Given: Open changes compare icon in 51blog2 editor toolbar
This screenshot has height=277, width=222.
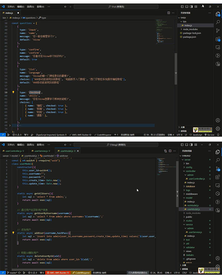Looking at the screenshot, I should 166,151.
